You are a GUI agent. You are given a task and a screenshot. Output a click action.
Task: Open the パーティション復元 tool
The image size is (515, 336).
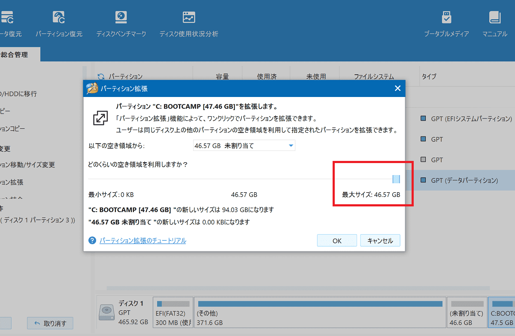click(59, 24)
